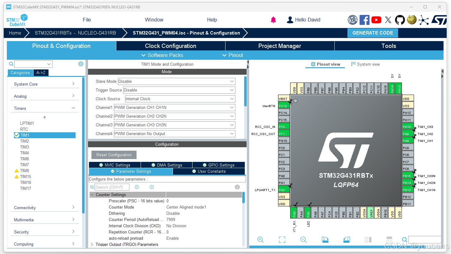Click the pin search magnifier icon
The height and width of the screenshot is (254, 451).
(405, 240)
